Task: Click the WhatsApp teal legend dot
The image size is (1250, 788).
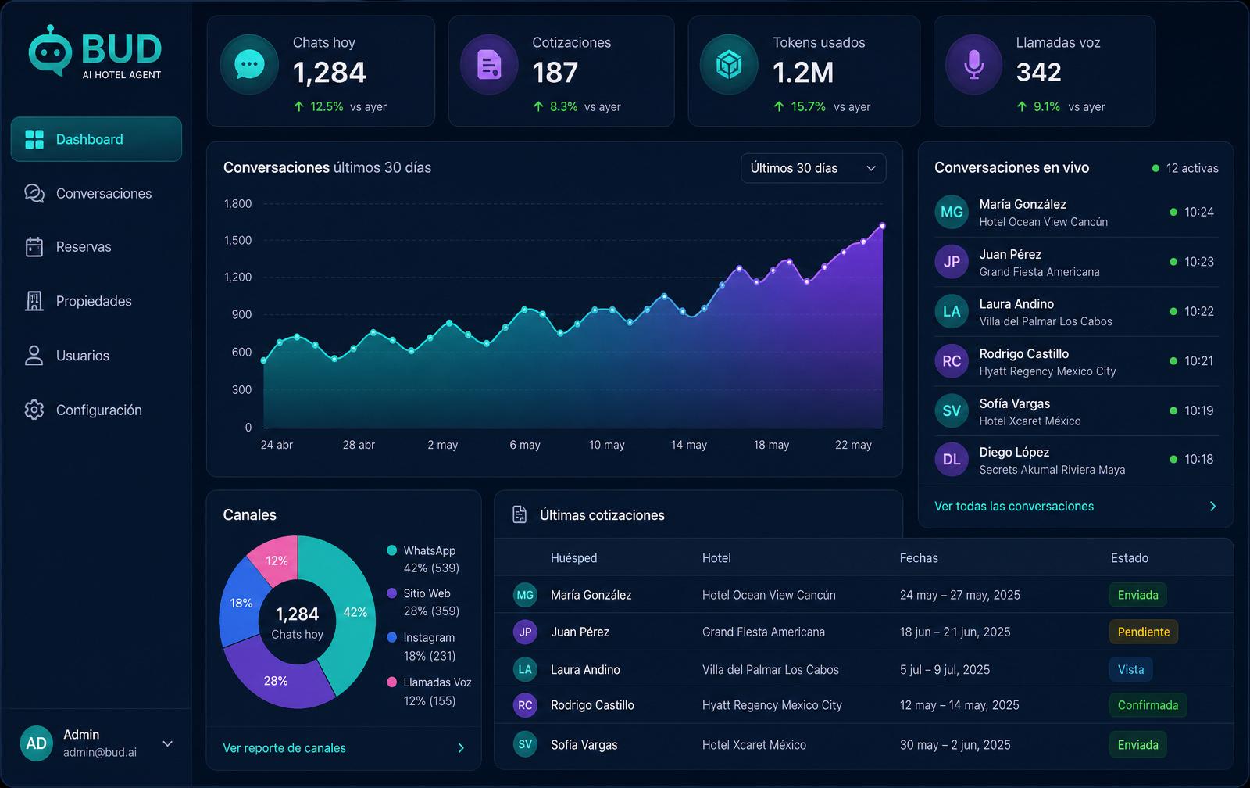Action: point(392,550)
